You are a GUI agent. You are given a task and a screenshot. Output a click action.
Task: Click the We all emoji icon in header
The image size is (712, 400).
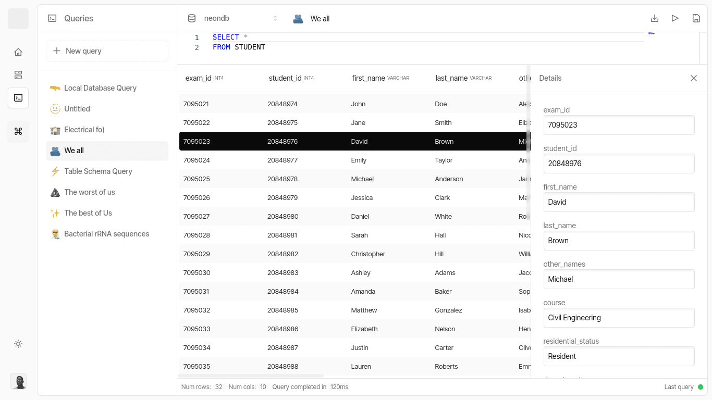(298, 19)
